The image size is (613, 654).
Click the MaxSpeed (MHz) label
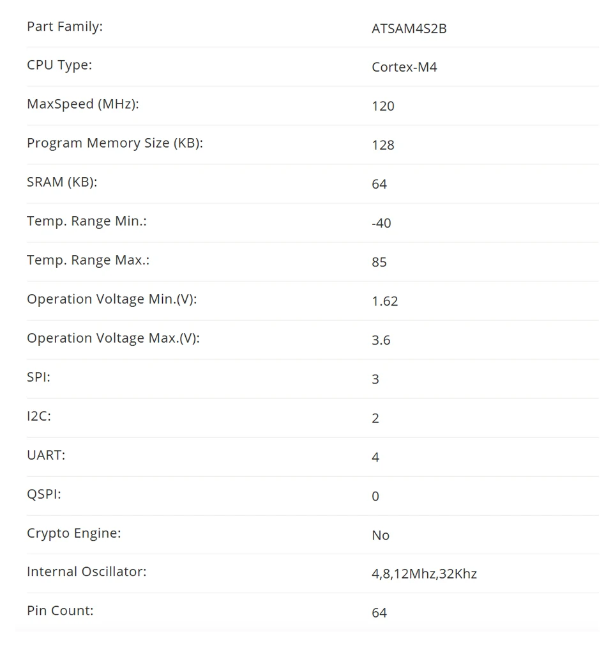tap(82, 104)
